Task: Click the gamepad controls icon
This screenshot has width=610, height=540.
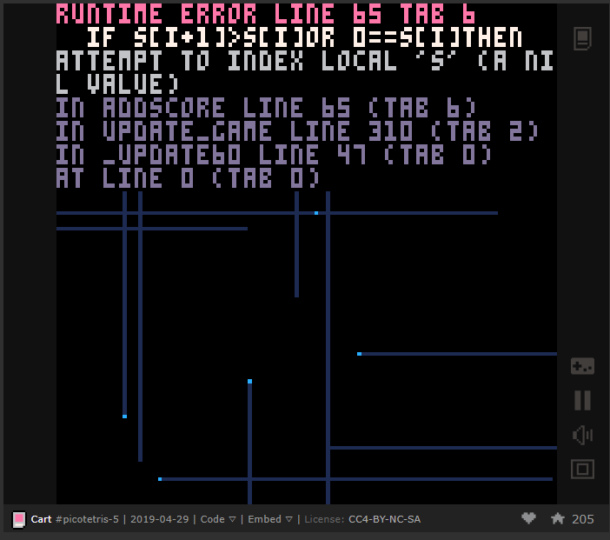Action: (x=582, y=366)
